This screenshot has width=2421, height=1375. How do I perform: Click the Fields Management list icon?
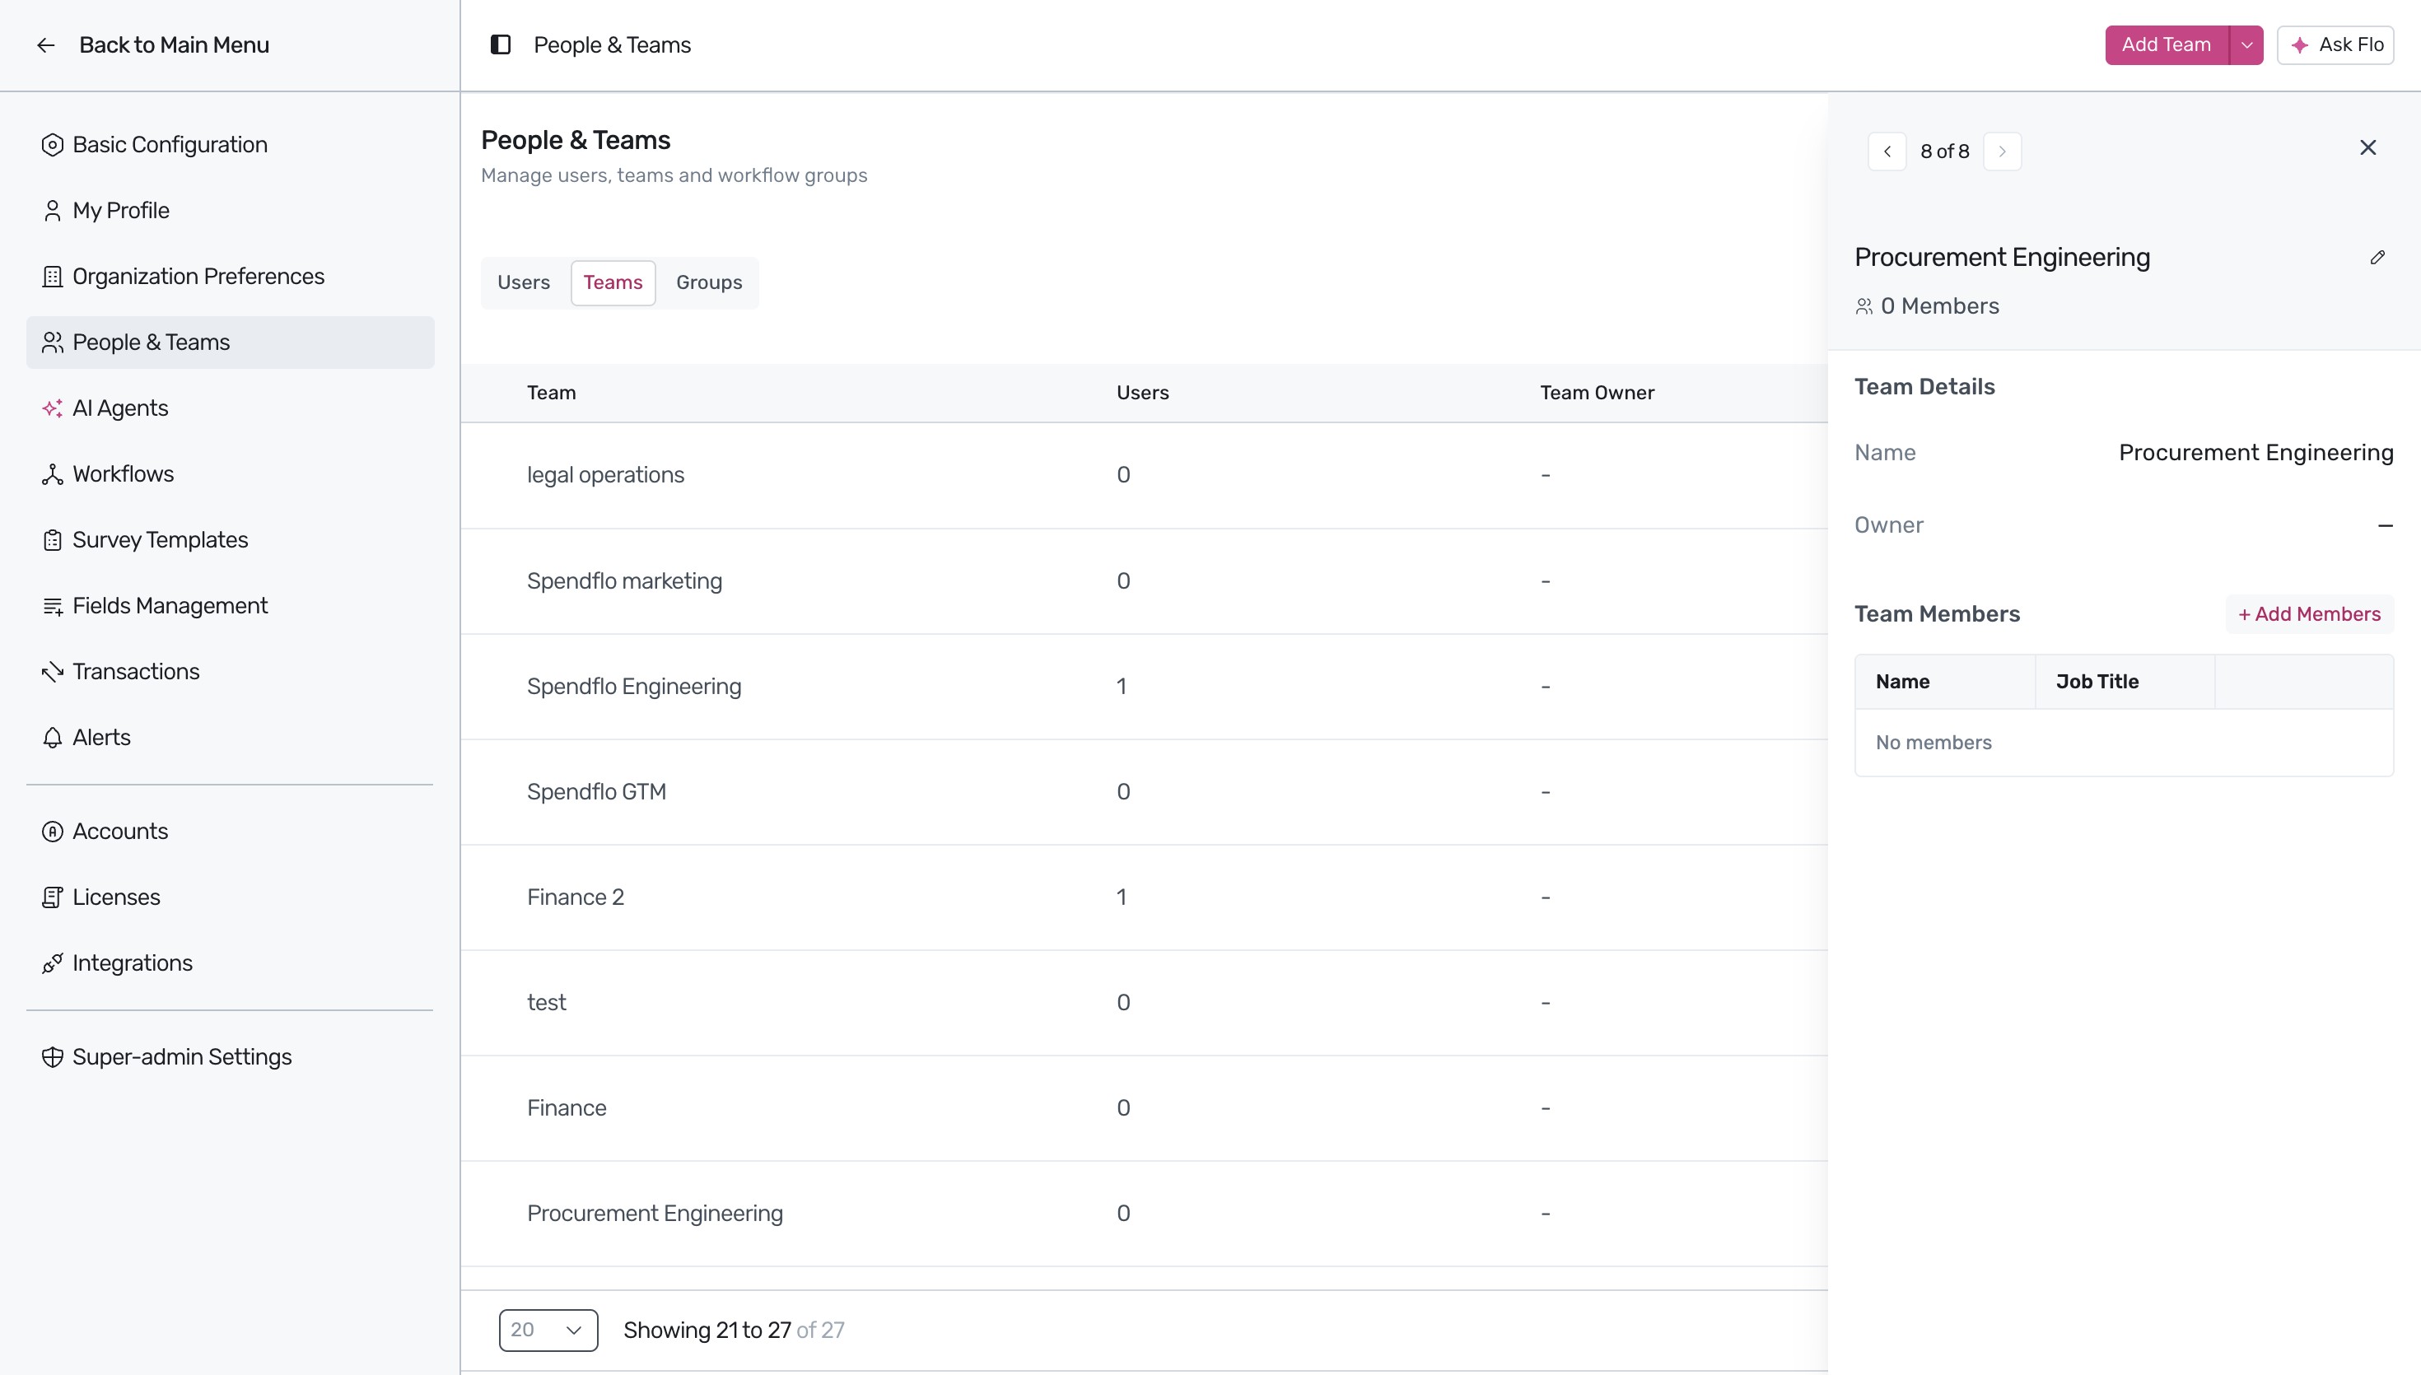[x=52, y=606]
